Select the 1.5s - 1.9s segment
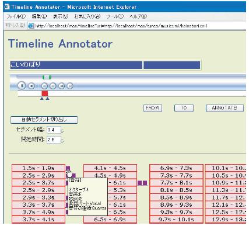The height and width of the screenshot is (226, 249). tap(38, 168)
